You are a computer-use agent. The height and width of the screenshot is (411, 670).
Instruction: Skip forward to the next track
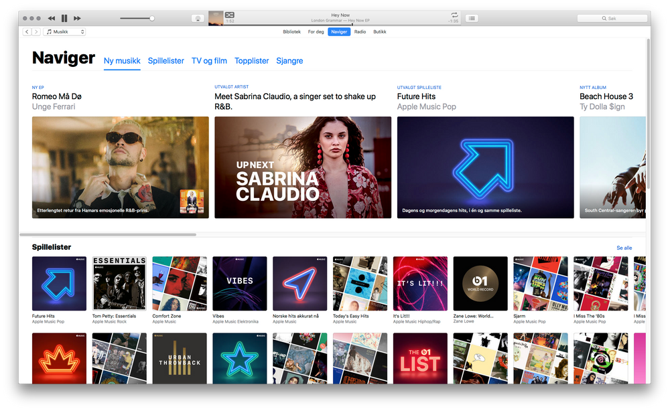(x=77, y=18)
